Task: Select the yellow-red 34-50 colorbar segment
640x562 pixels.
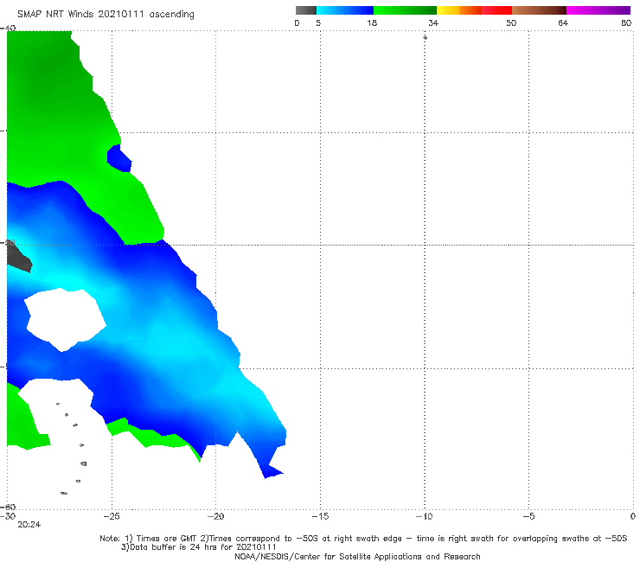Action: click(x=474, y=10)
